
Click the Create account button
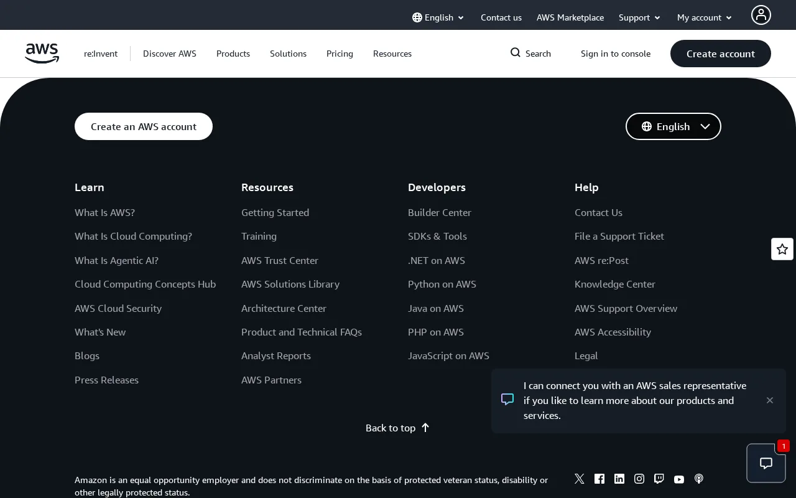[x=721, y=54]
